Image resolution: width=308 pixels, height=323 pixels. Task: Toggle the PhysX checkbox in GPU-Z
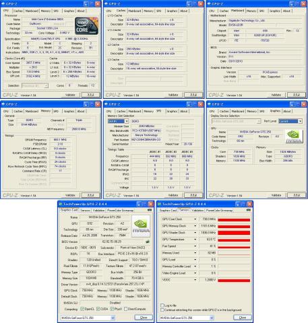click(x=112, y=309)
